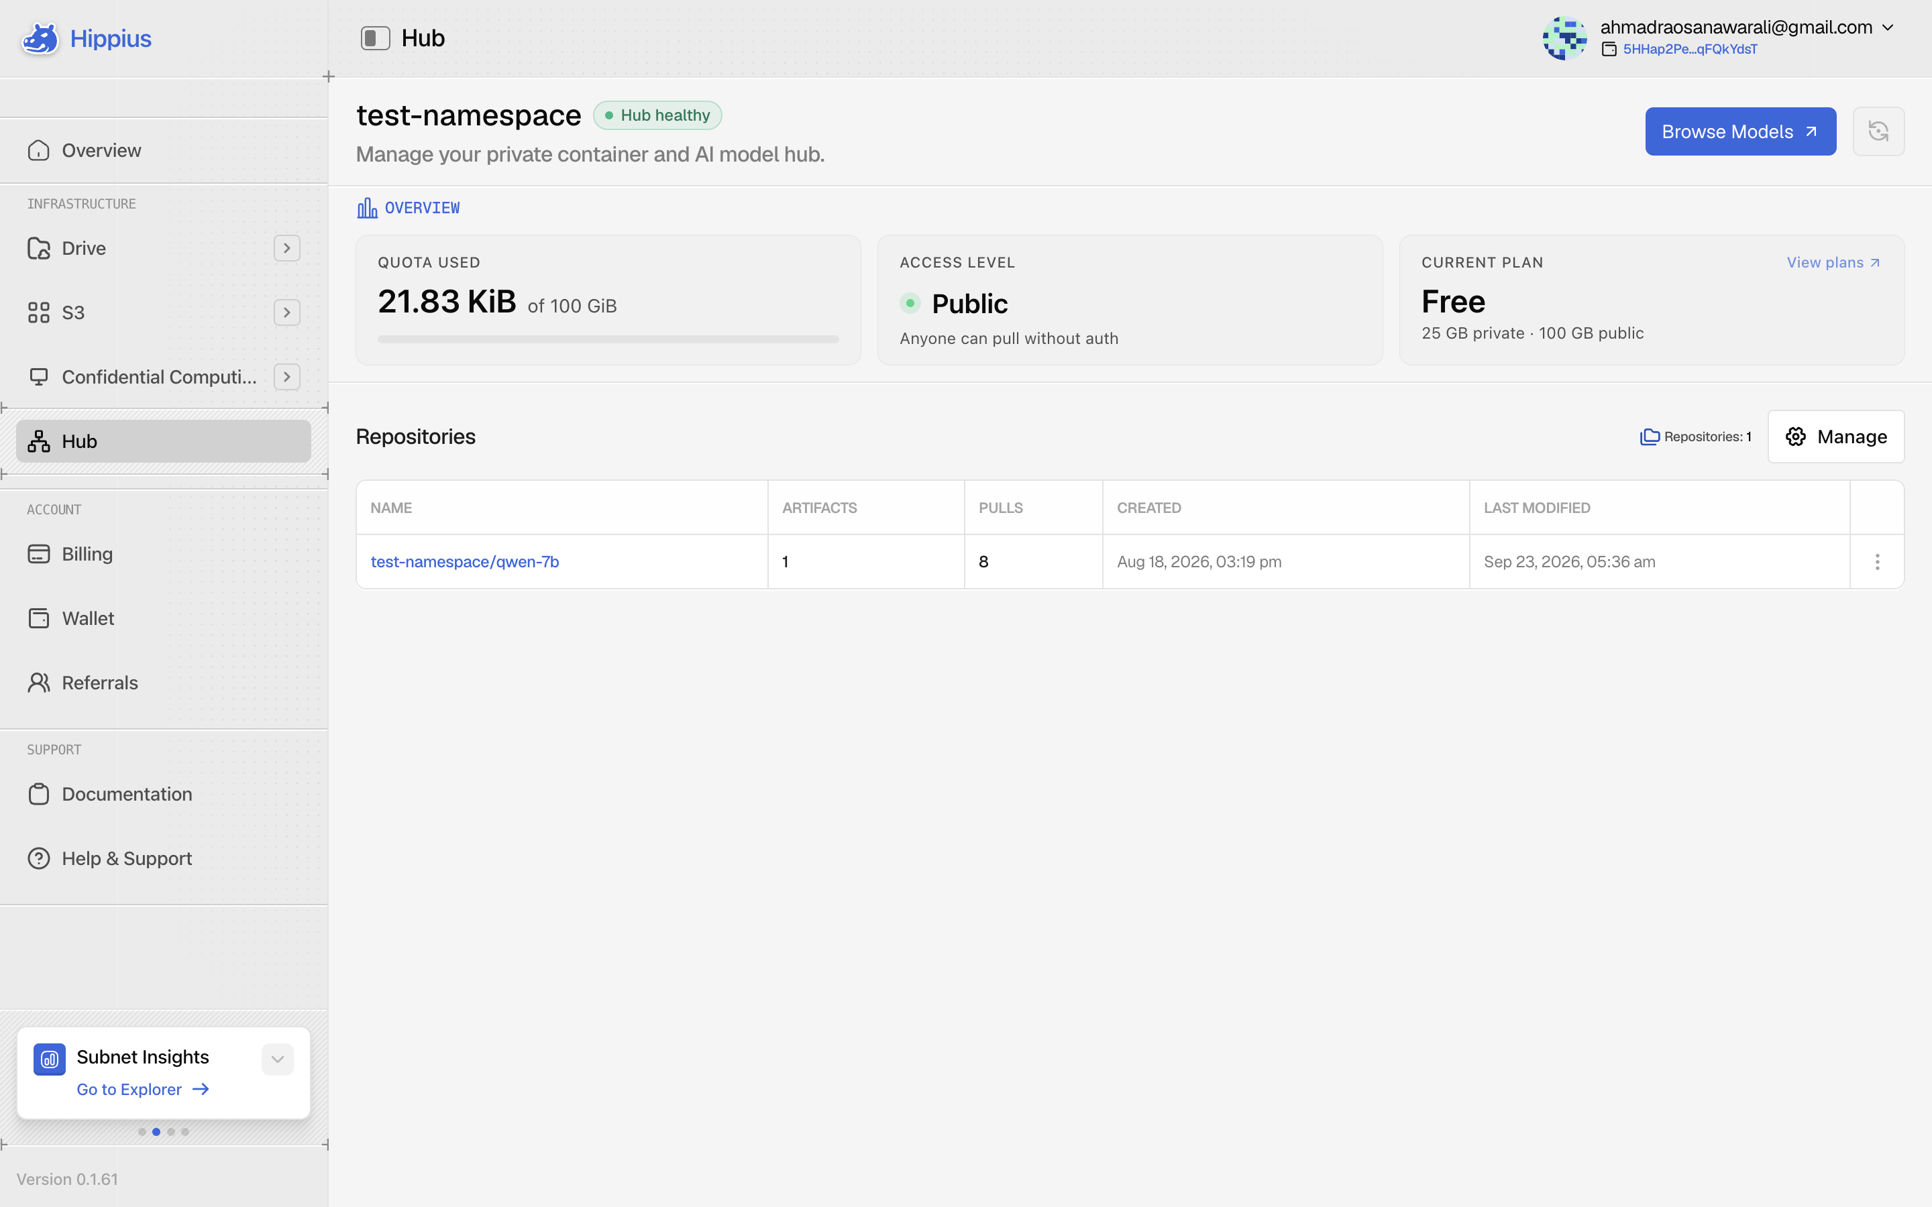Open the Billing page

(x=164, y=554)
